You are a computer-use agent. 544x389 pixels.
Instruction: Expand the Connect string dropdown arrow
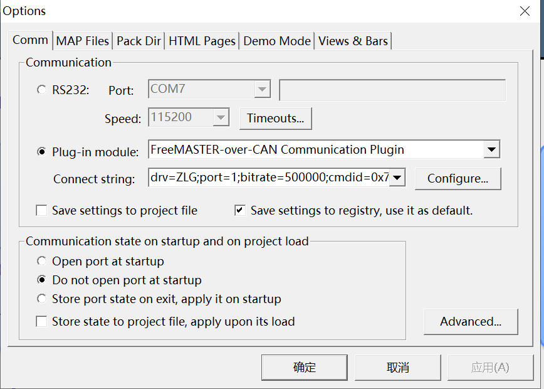pos(398,178)
